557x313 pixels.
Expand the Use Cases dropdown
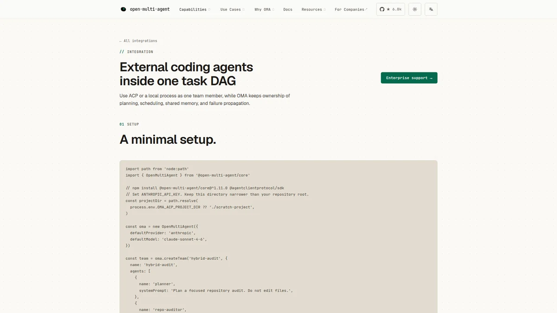coord(233,9)
